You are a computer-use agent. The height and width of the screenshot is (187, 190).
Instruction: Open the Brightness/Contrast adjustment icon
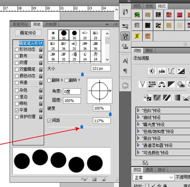(x=152, y=71)
